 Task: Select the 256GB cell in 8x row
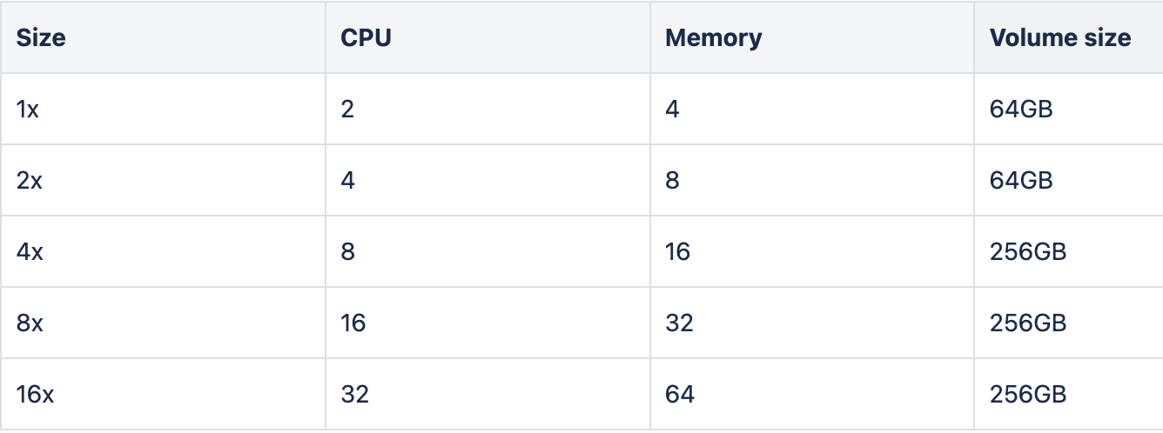1028,323
